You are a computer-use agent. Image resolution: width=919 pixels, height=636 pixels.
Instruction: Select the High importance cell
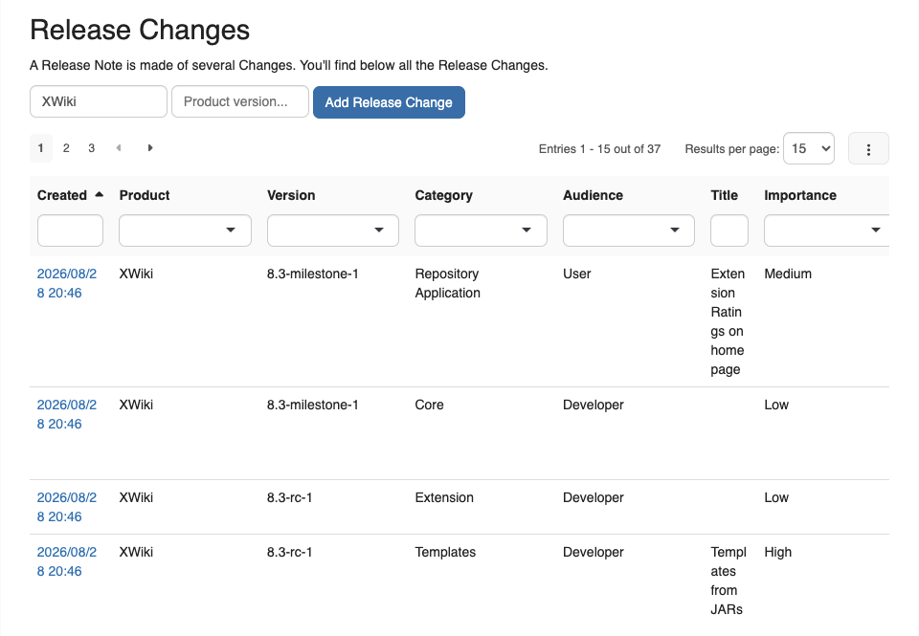click(777, 552)
